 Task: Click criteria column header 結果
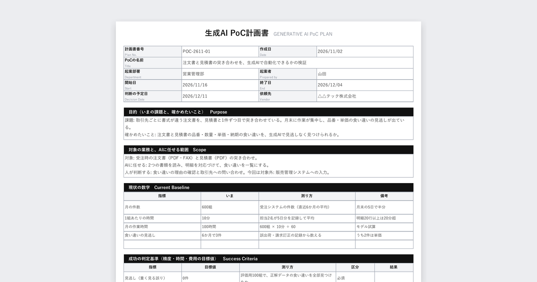tap(394, 267)
